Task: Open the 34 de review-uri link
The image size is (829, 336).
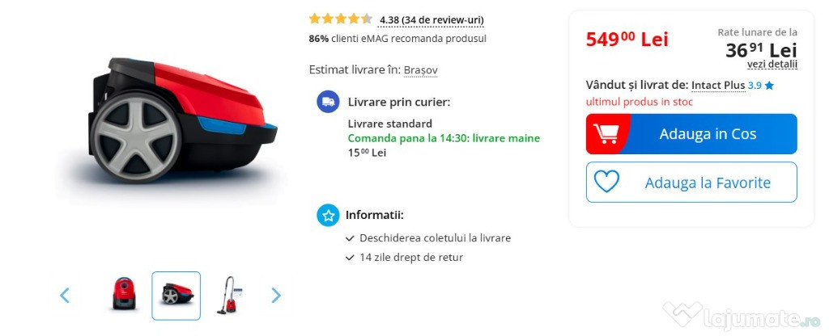Action: pyautogui.click(x=431, y=20)
